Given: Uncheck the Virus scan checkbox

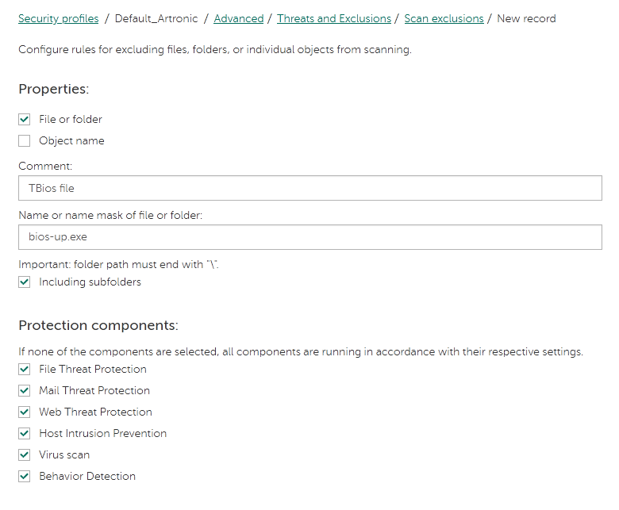Looking at the screenshot, I should point(24,454).
